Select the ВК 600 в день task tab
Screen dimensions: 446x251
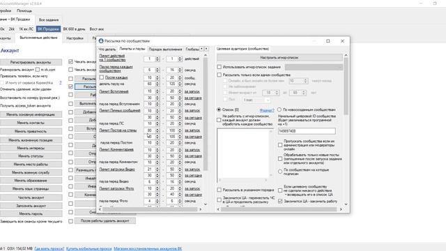pos(74,29)
